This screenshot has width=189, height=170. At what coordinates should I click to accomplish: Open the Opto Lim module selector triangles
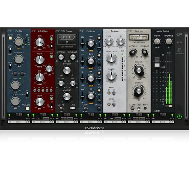click(x=129, y=31)
